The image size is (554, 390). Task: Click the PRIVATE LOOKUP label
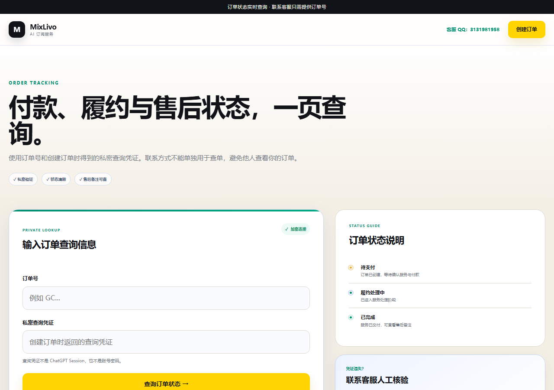point(42,230)
